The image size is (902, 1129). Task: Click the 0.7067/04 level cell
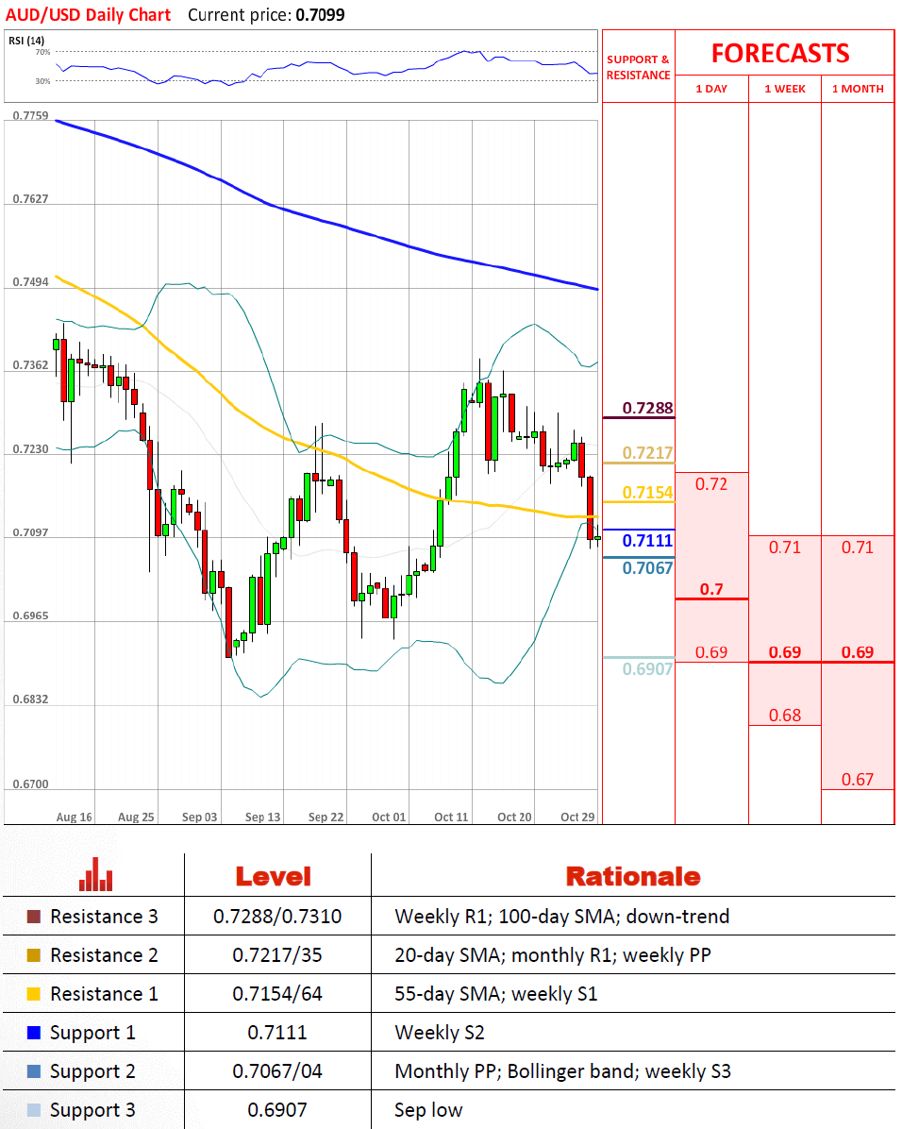point(277,1071)
